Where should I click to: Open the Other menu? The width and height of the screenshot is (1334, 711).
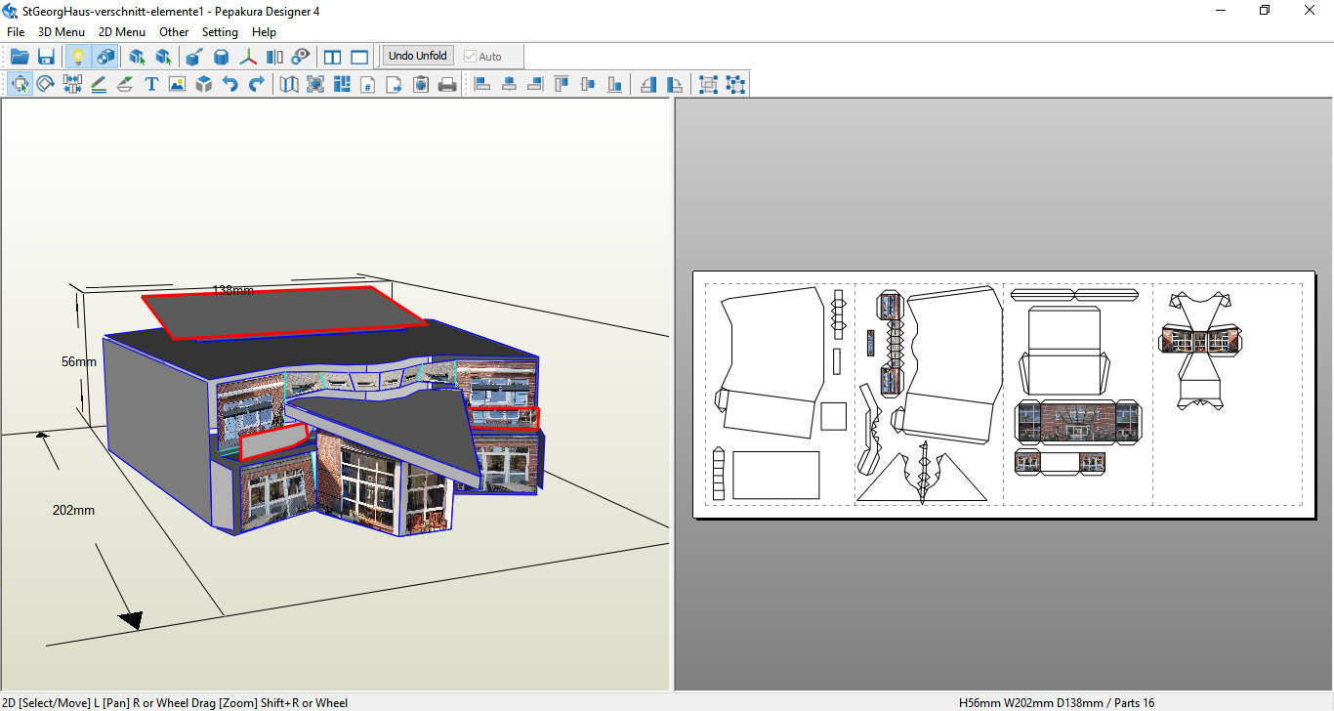(x=174, y=32)
